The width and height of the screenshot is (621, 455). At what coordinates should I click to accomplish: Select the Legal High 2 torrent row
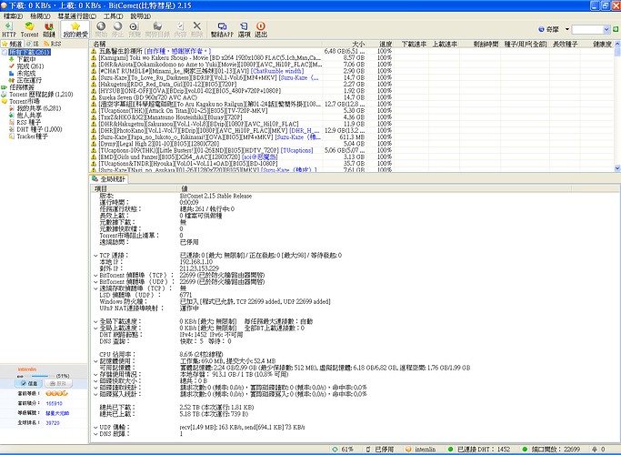[x=353, y=144]
